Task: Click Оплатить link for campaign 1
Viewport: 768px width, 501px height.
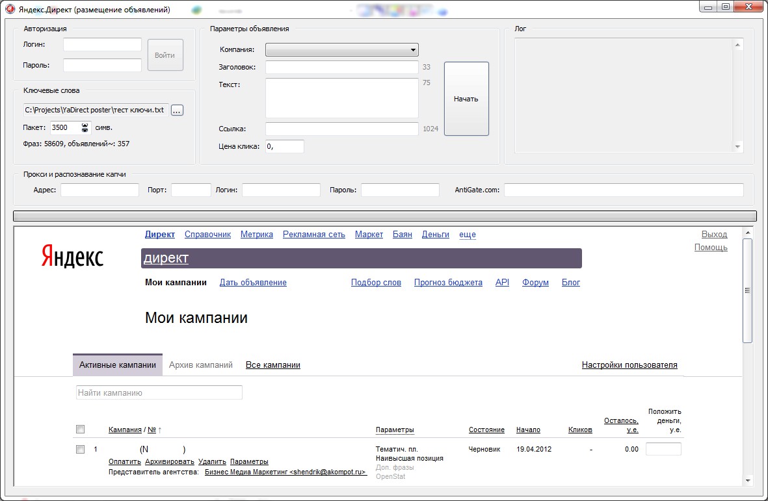Action: (x=124, y=461)
